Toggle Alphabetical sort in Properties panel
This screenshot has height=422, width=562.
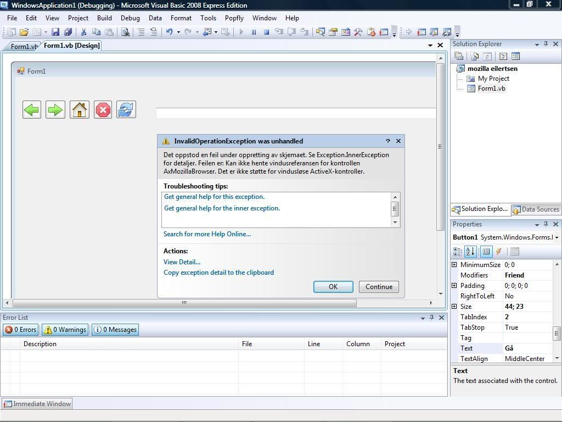pos(470,252)
